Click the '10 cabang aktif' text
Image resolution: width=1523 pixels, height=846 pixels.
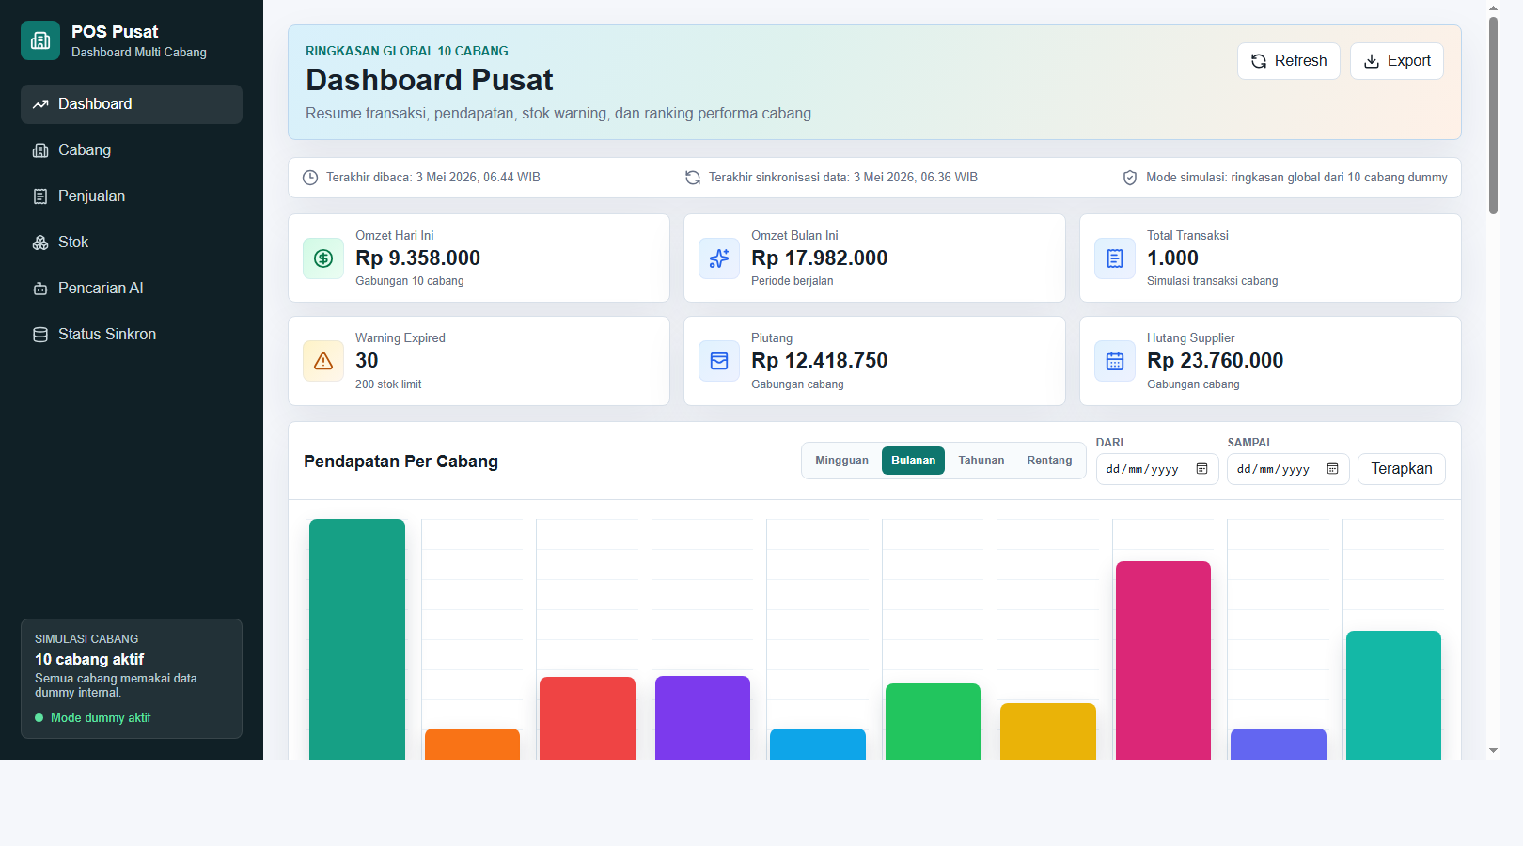click(89, 660)
